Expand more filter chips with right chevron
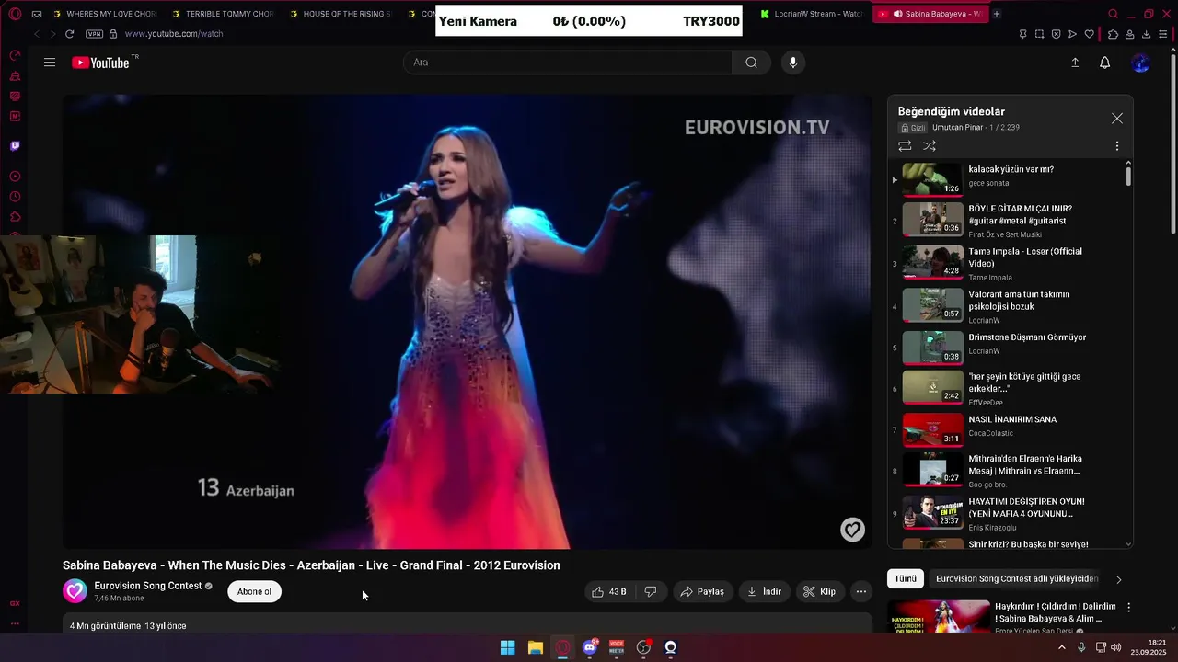The width and height of the screenshot is (1178, 662). coord(1118,579)
